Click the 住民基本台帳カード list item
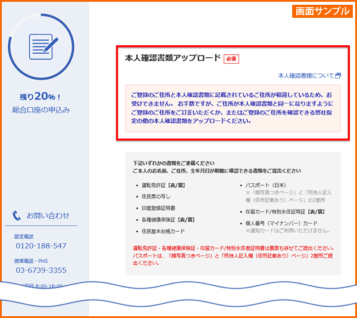357x318 pixels. point(163,232)
